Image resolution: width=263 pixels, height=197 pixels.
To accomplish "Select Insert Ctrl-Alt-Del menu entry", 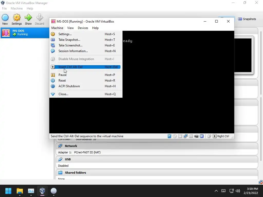I will coord(86,67).
